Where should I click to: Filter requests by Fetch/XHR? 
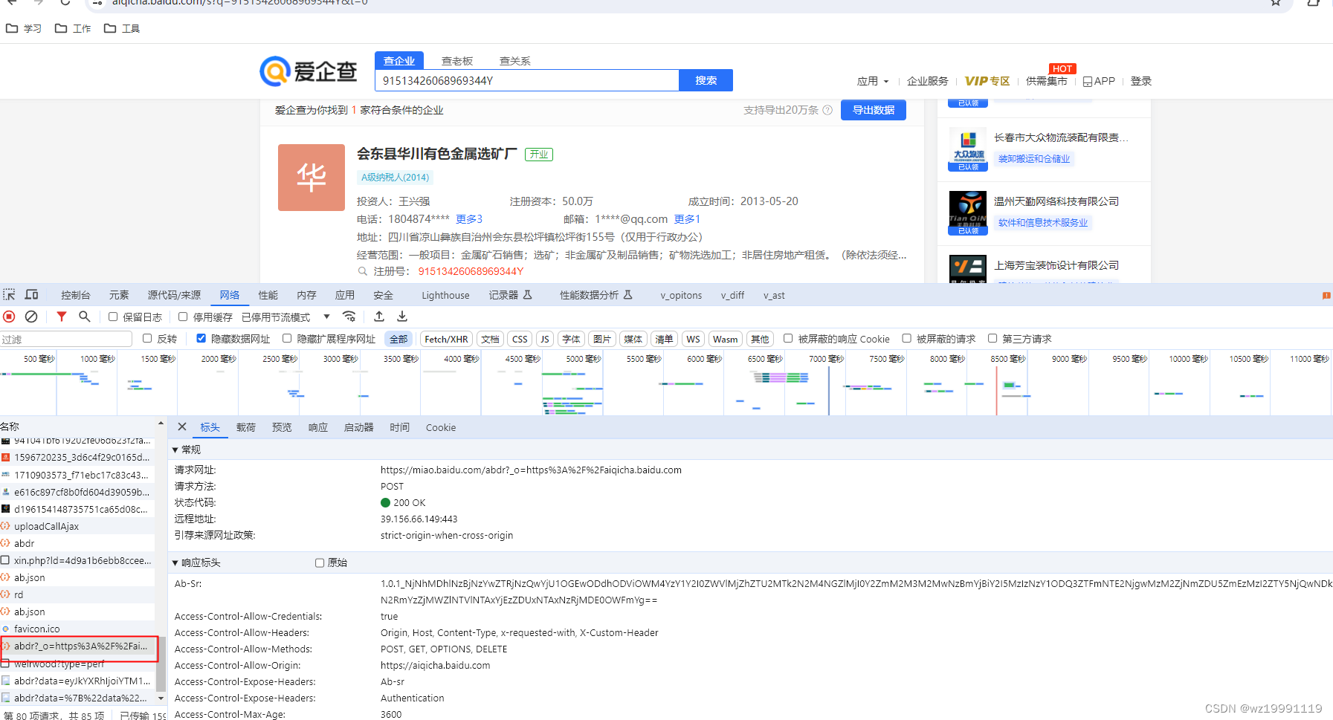(x=446, y=339)
